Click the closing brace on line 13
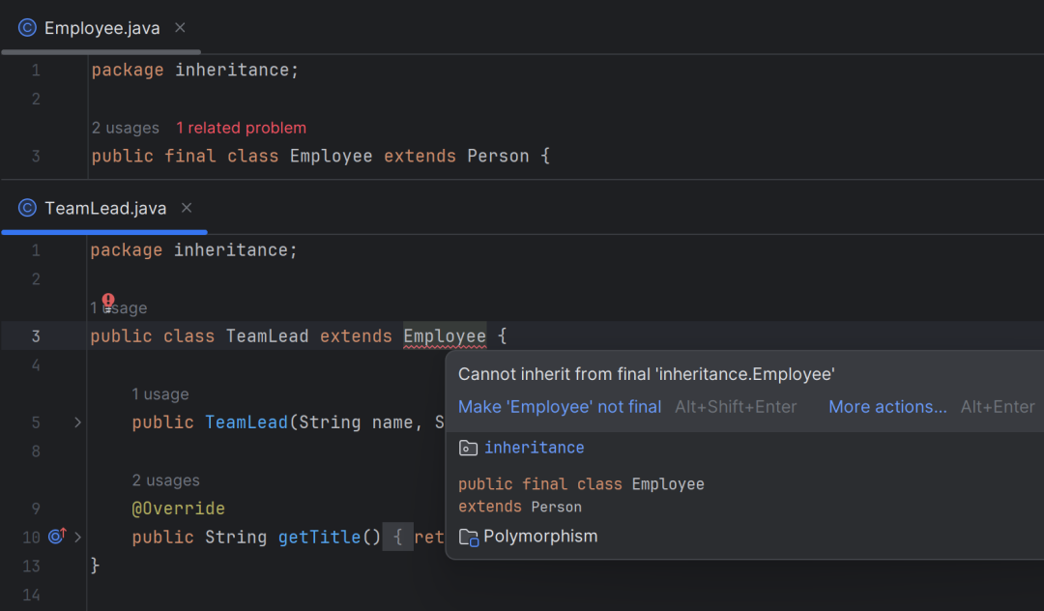 pyautogui.click(x=95, y=566)
